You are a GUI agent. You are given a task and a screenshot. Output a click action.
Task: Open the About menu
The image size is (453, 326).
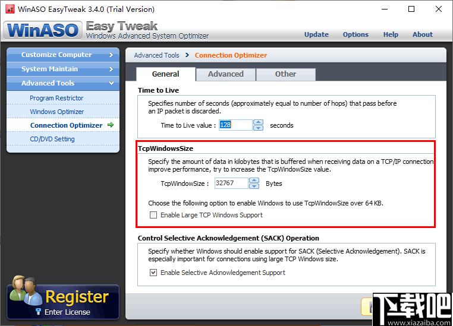[x=422, y=34]
